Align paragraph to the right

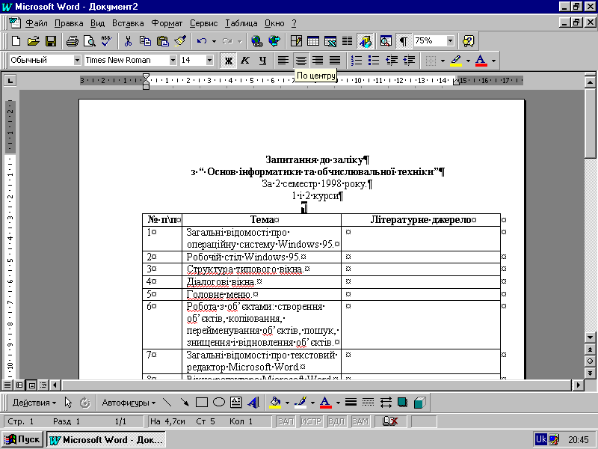318,61
